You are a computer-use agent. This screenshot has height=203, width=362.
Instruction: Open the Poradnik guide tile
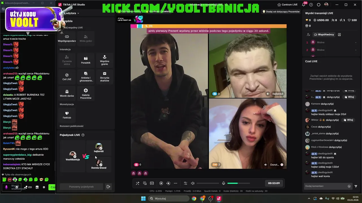[86, 60]
